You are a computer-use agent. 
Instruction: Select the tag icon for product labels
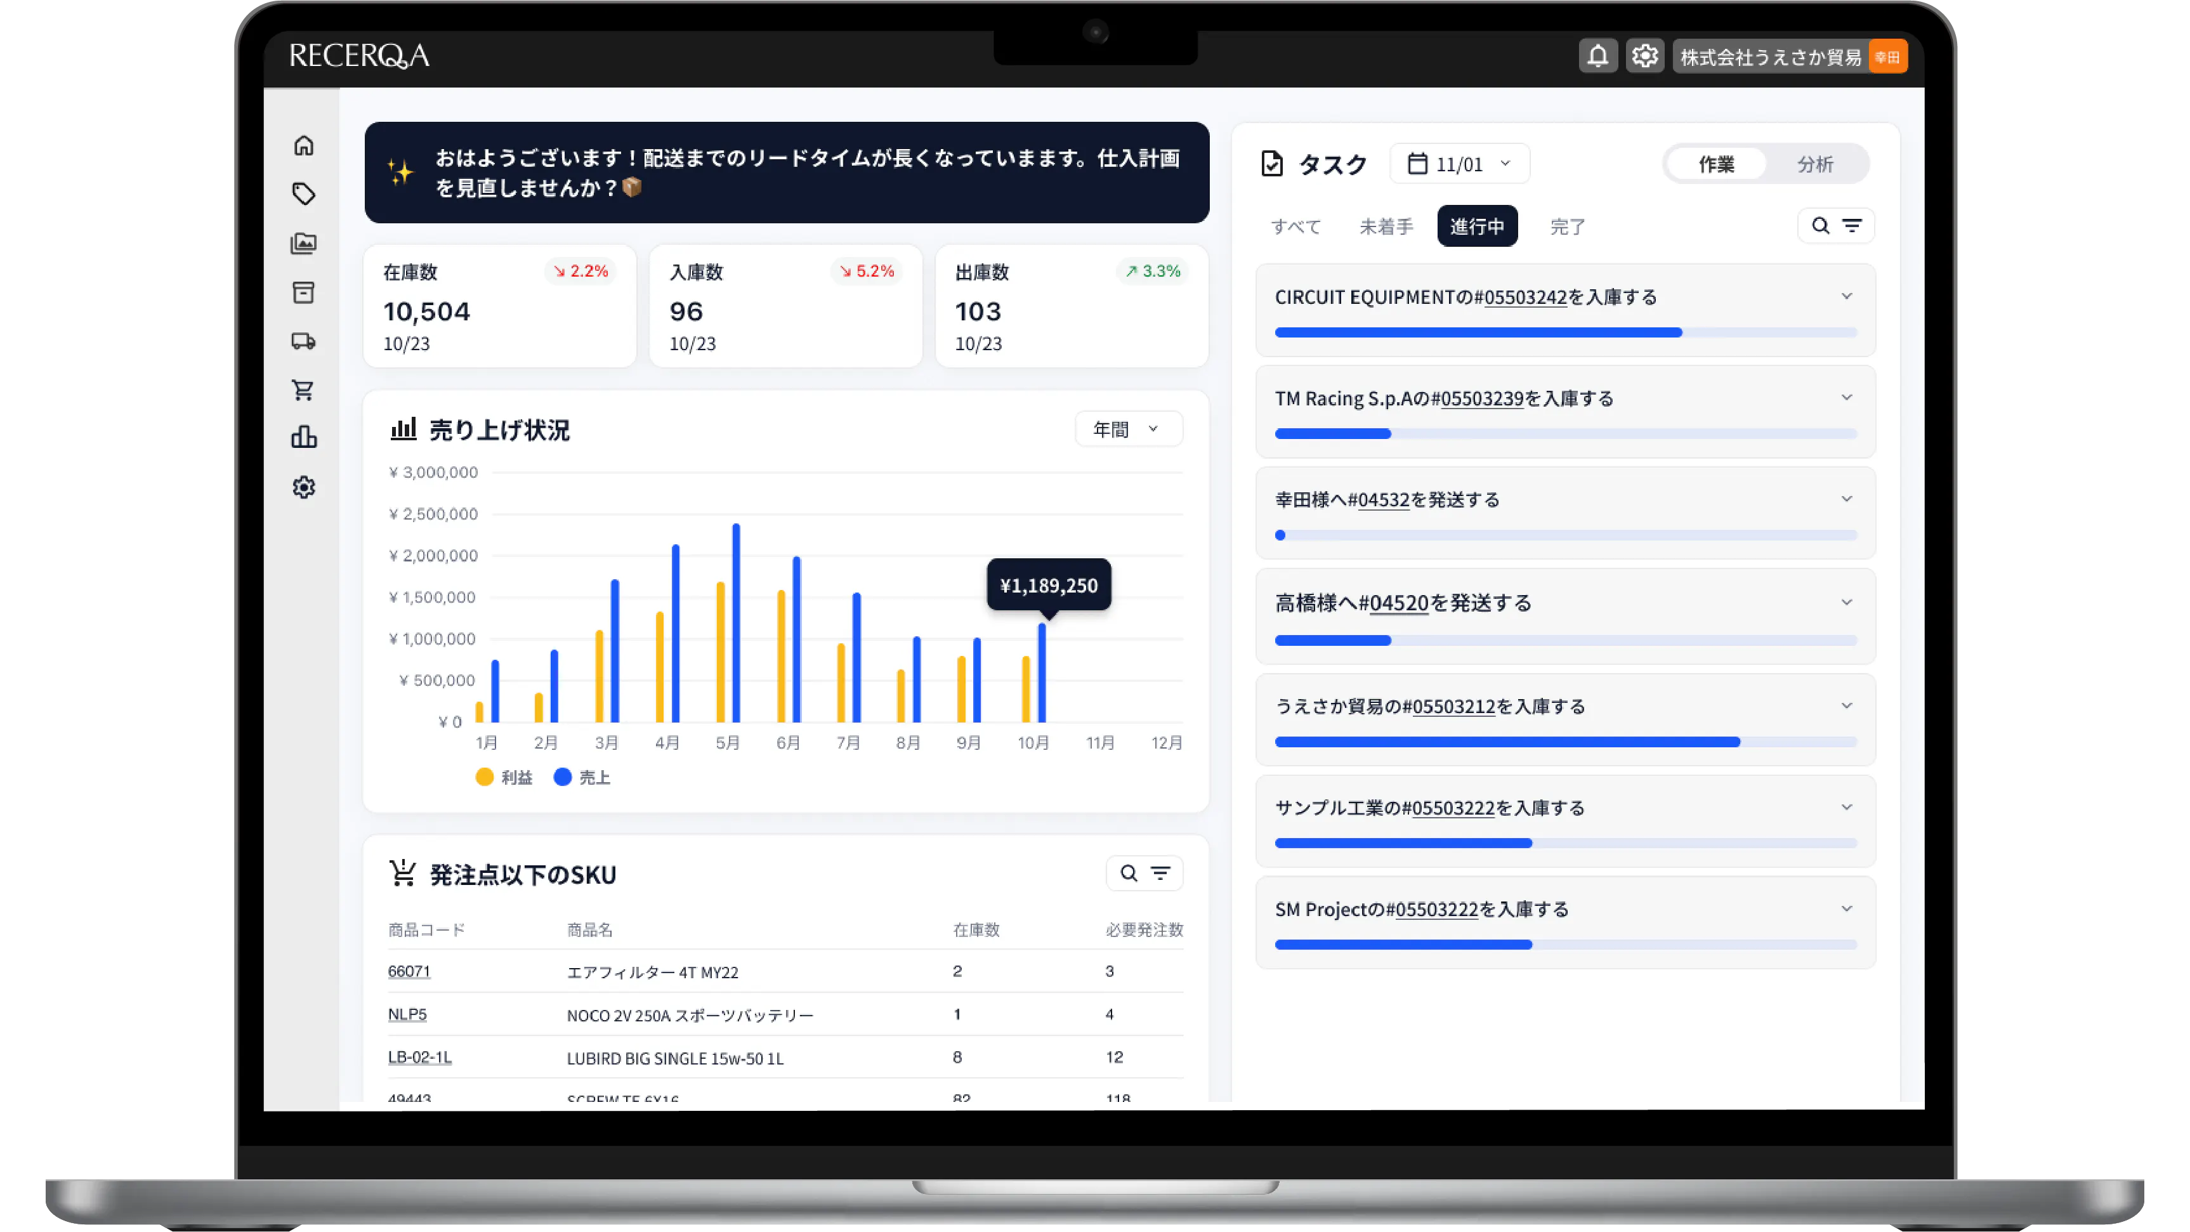tap(303, 194)
